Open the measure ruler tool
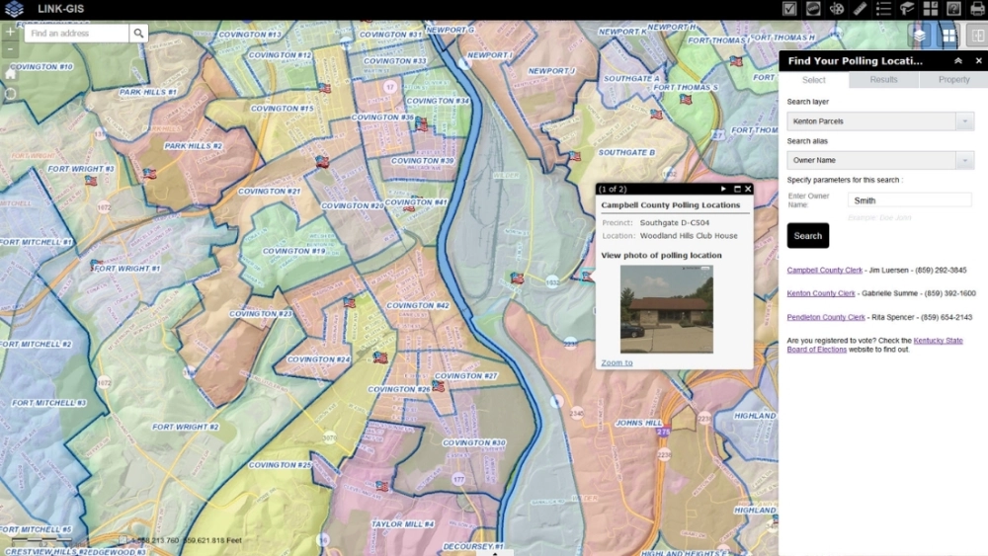 click(860, 9)
